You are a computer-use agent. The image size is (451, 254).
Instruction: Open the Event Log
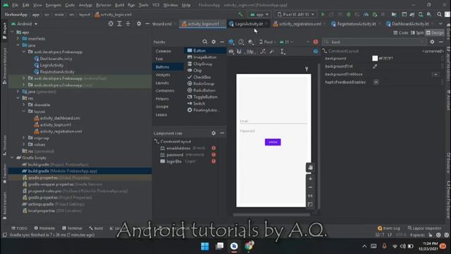389,228
